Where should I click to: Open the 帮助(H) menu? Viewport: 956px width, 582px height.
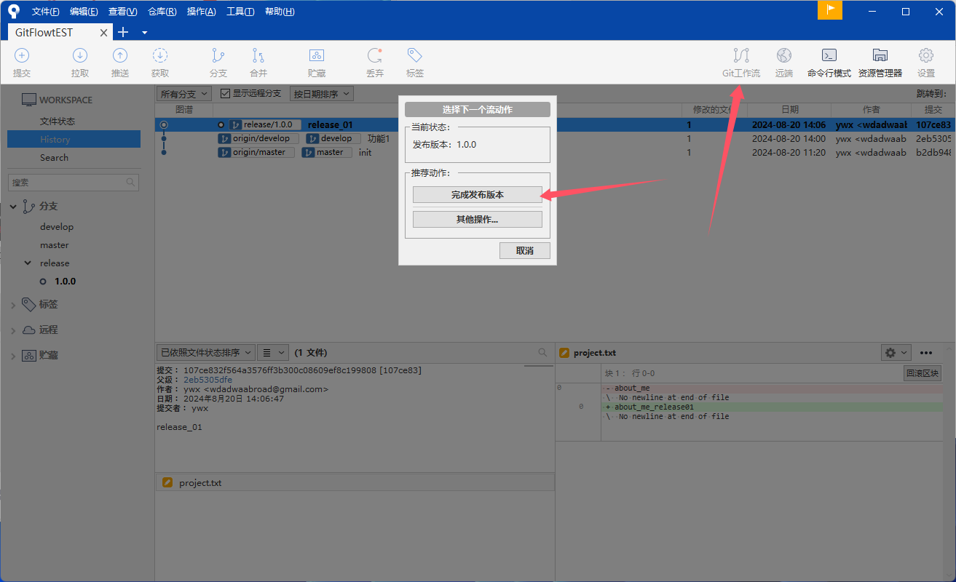(280, 12)
